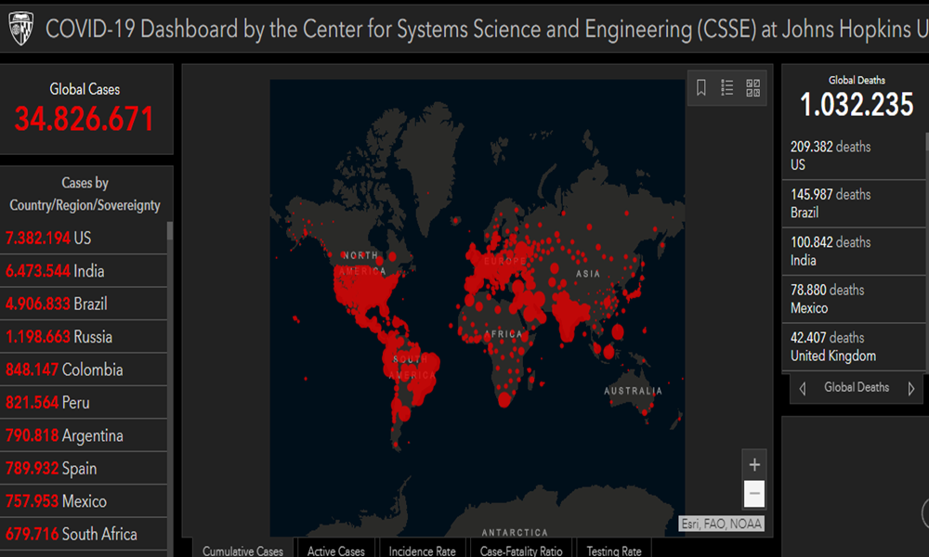929x557 pixels.
Task: Switch to the Active Cases tab
Action: (335, 551)
